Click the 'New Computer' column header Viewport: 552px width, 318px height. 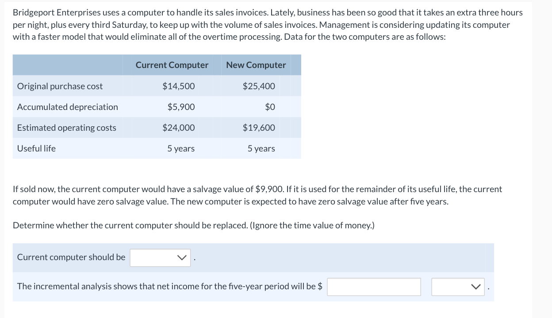(x=256, y=65)
